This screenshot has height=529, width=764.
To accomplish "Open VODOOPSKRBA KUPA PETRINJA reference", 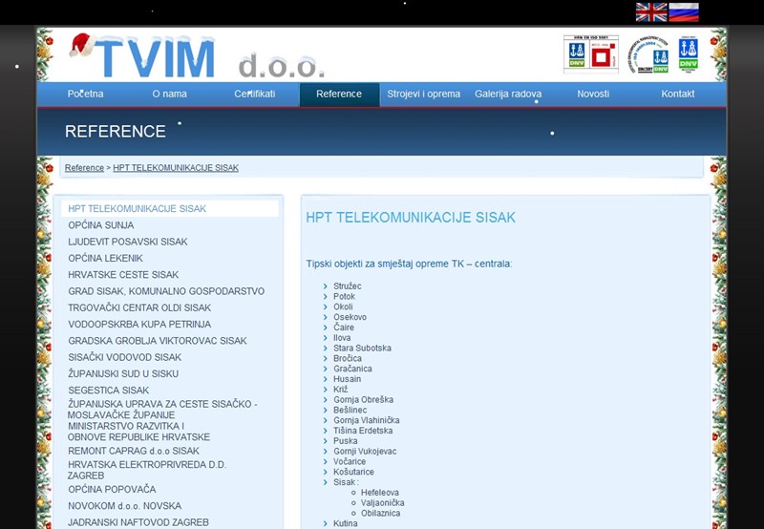I will tap(139, 325).
